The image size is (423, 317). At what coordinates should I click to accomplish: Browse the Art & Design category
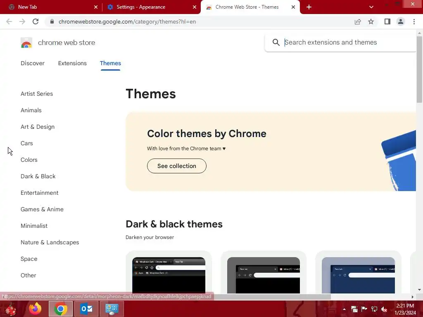pos(38,127)
